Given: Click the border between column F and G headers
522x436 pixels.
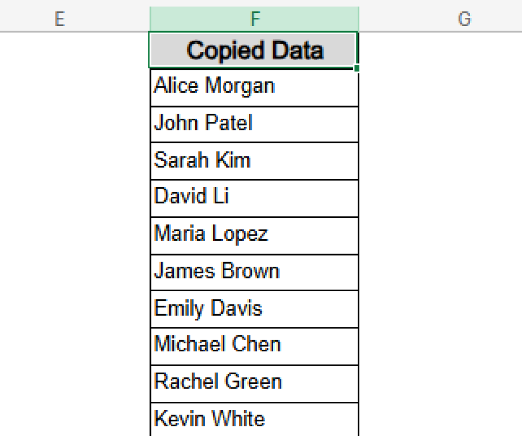Looking at the screenshot, I should pos(359,19).
